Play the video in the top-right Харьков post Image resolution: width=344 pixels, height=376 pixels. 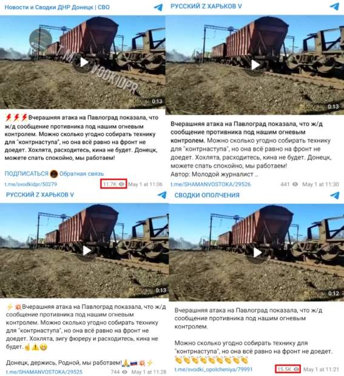pyautogui.click(x=255, y=65)
